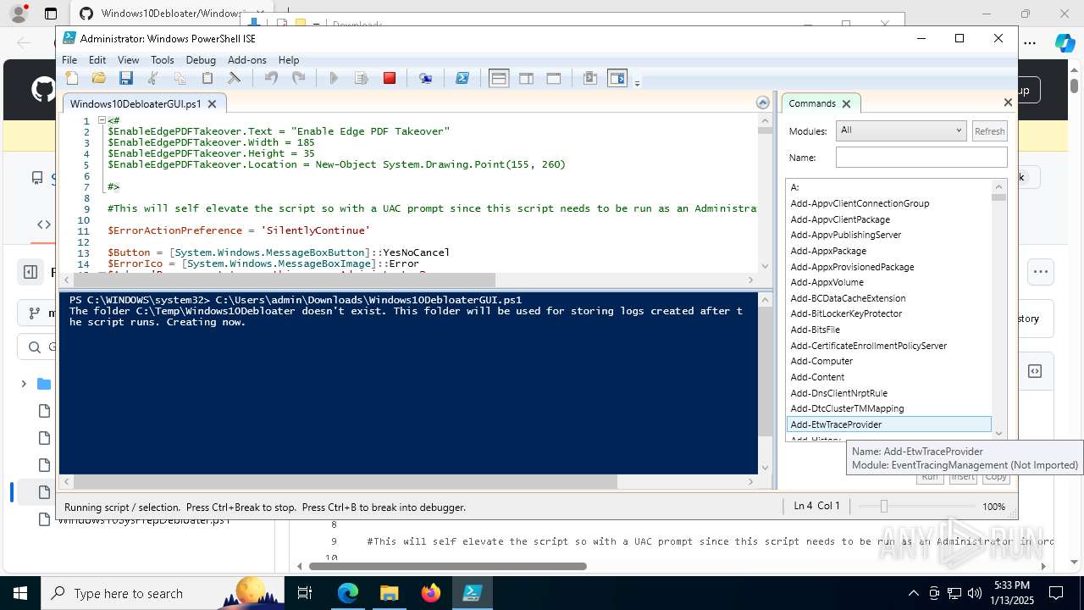Select Add-AppxVolume command
Screen dimensions: 1084x610
click(x=888, y=282)
